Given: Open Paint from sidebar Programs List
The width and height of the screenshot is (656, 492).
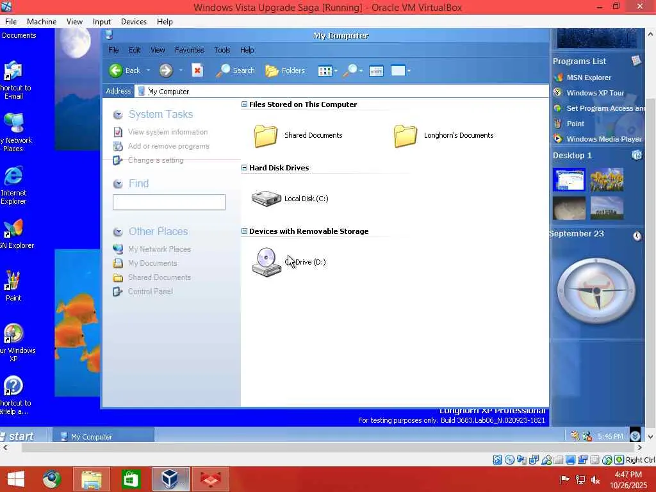Looking at the screenshot, I should (x=575, y=124).
